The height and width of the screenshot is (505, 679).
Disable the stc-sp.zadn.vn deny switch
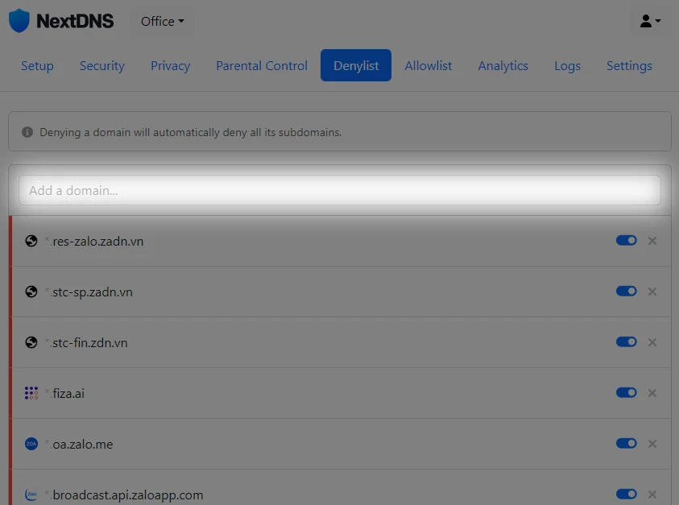click(x=626, y=291)
